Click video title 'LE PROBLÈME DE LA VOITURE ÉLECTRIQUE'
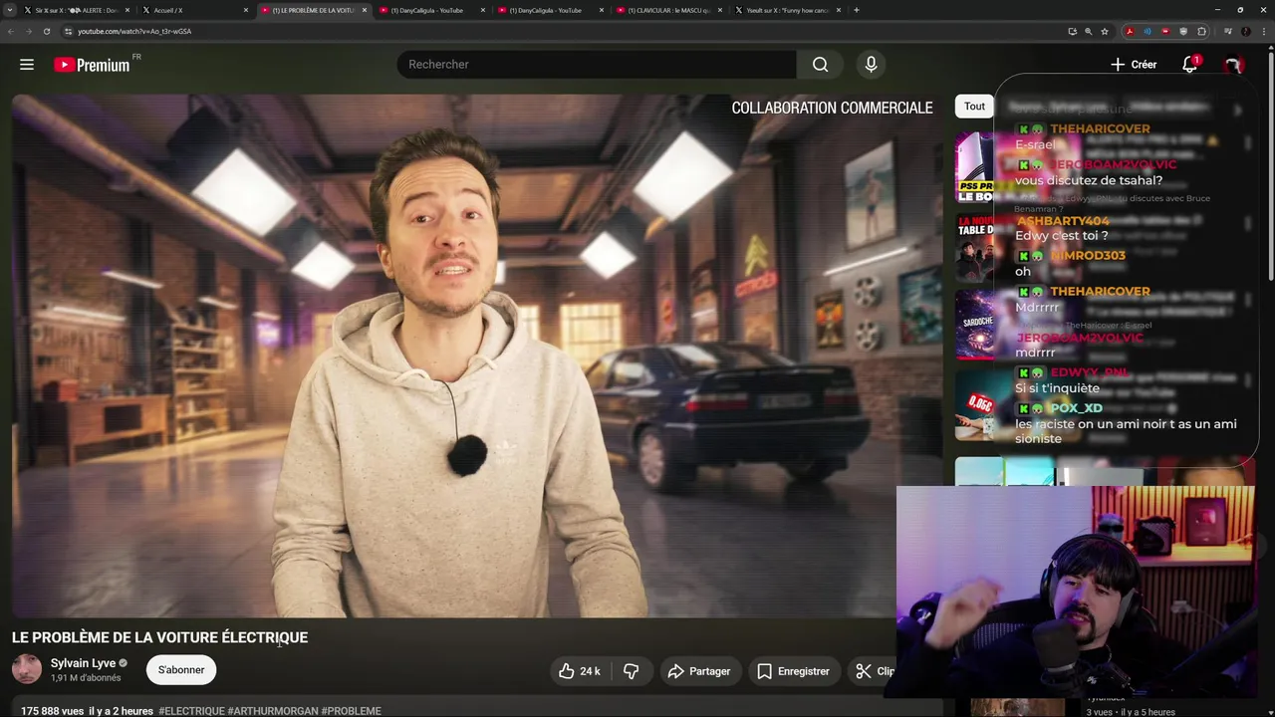The image size is (1275, 717). point(159,637)
